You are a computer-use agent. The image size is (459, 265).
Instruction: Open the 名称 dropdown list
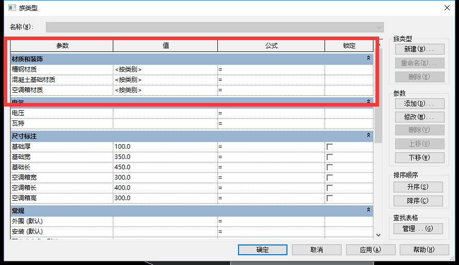coord(379,27)
